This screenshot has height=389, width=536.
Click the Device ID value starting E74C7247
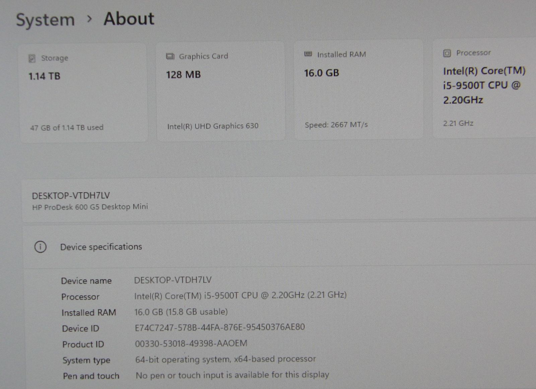pyautogui.click(x=220, y=327)
